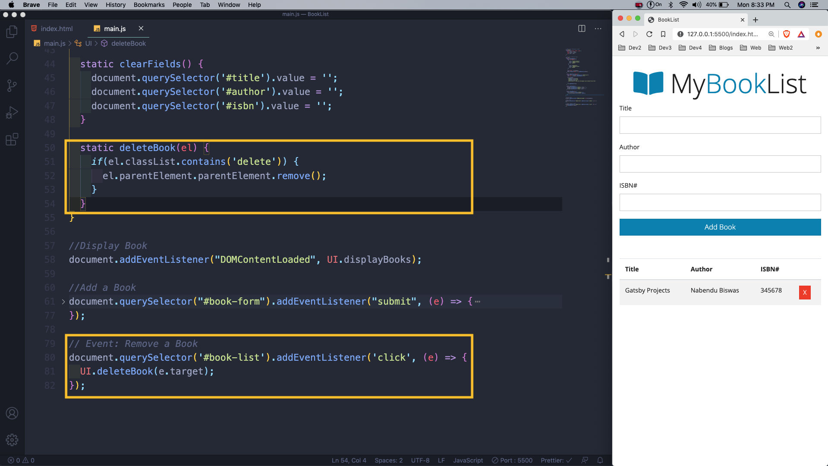The width and height of the screenshot is (828, 466).
Task: Open the Web2 bookmarks folder
Action: coord(781,48)
